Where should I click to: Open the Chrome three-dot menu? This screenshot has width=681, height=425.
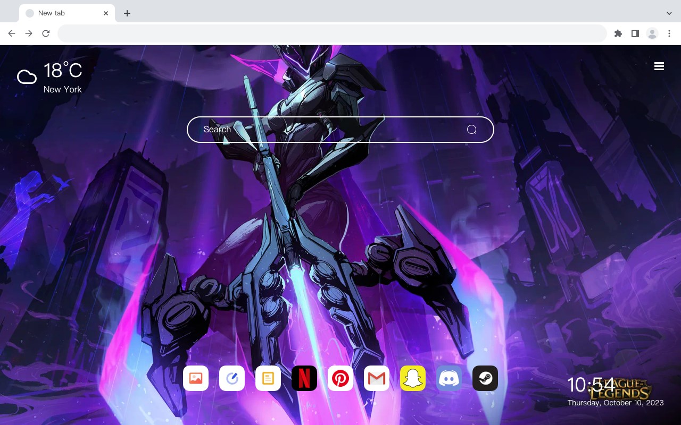669,33
